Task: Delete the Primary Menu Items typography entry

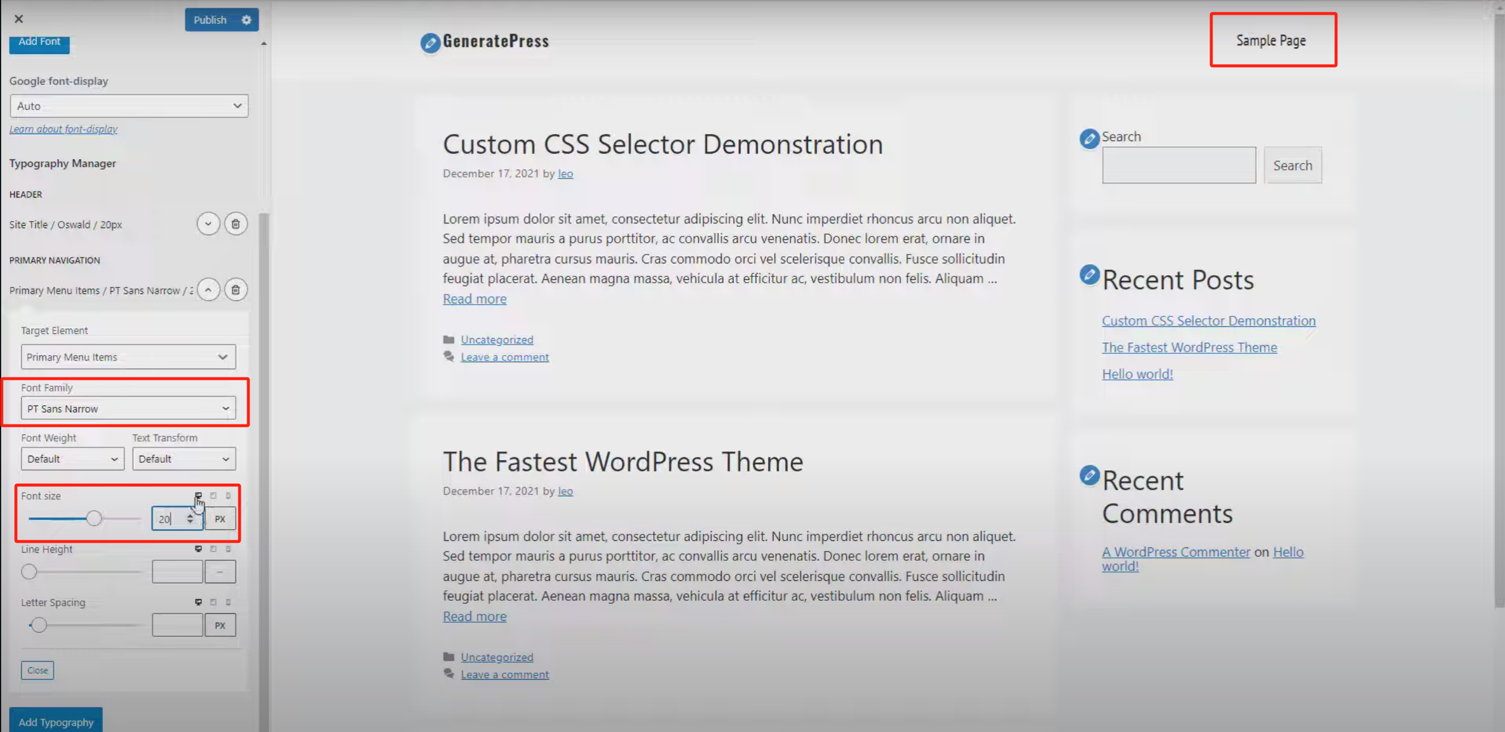Action: [235, 289]
